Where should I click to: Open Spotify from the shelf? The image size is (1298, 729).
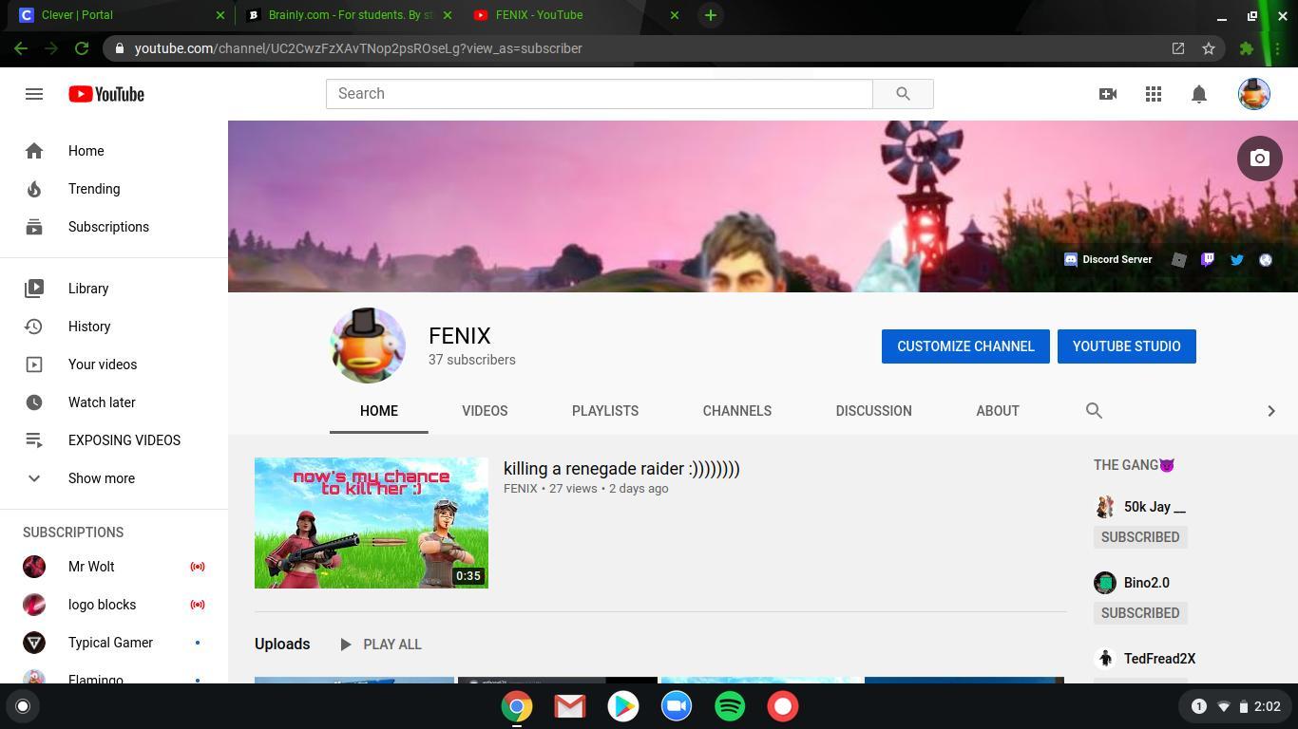[x=730, y=706]
